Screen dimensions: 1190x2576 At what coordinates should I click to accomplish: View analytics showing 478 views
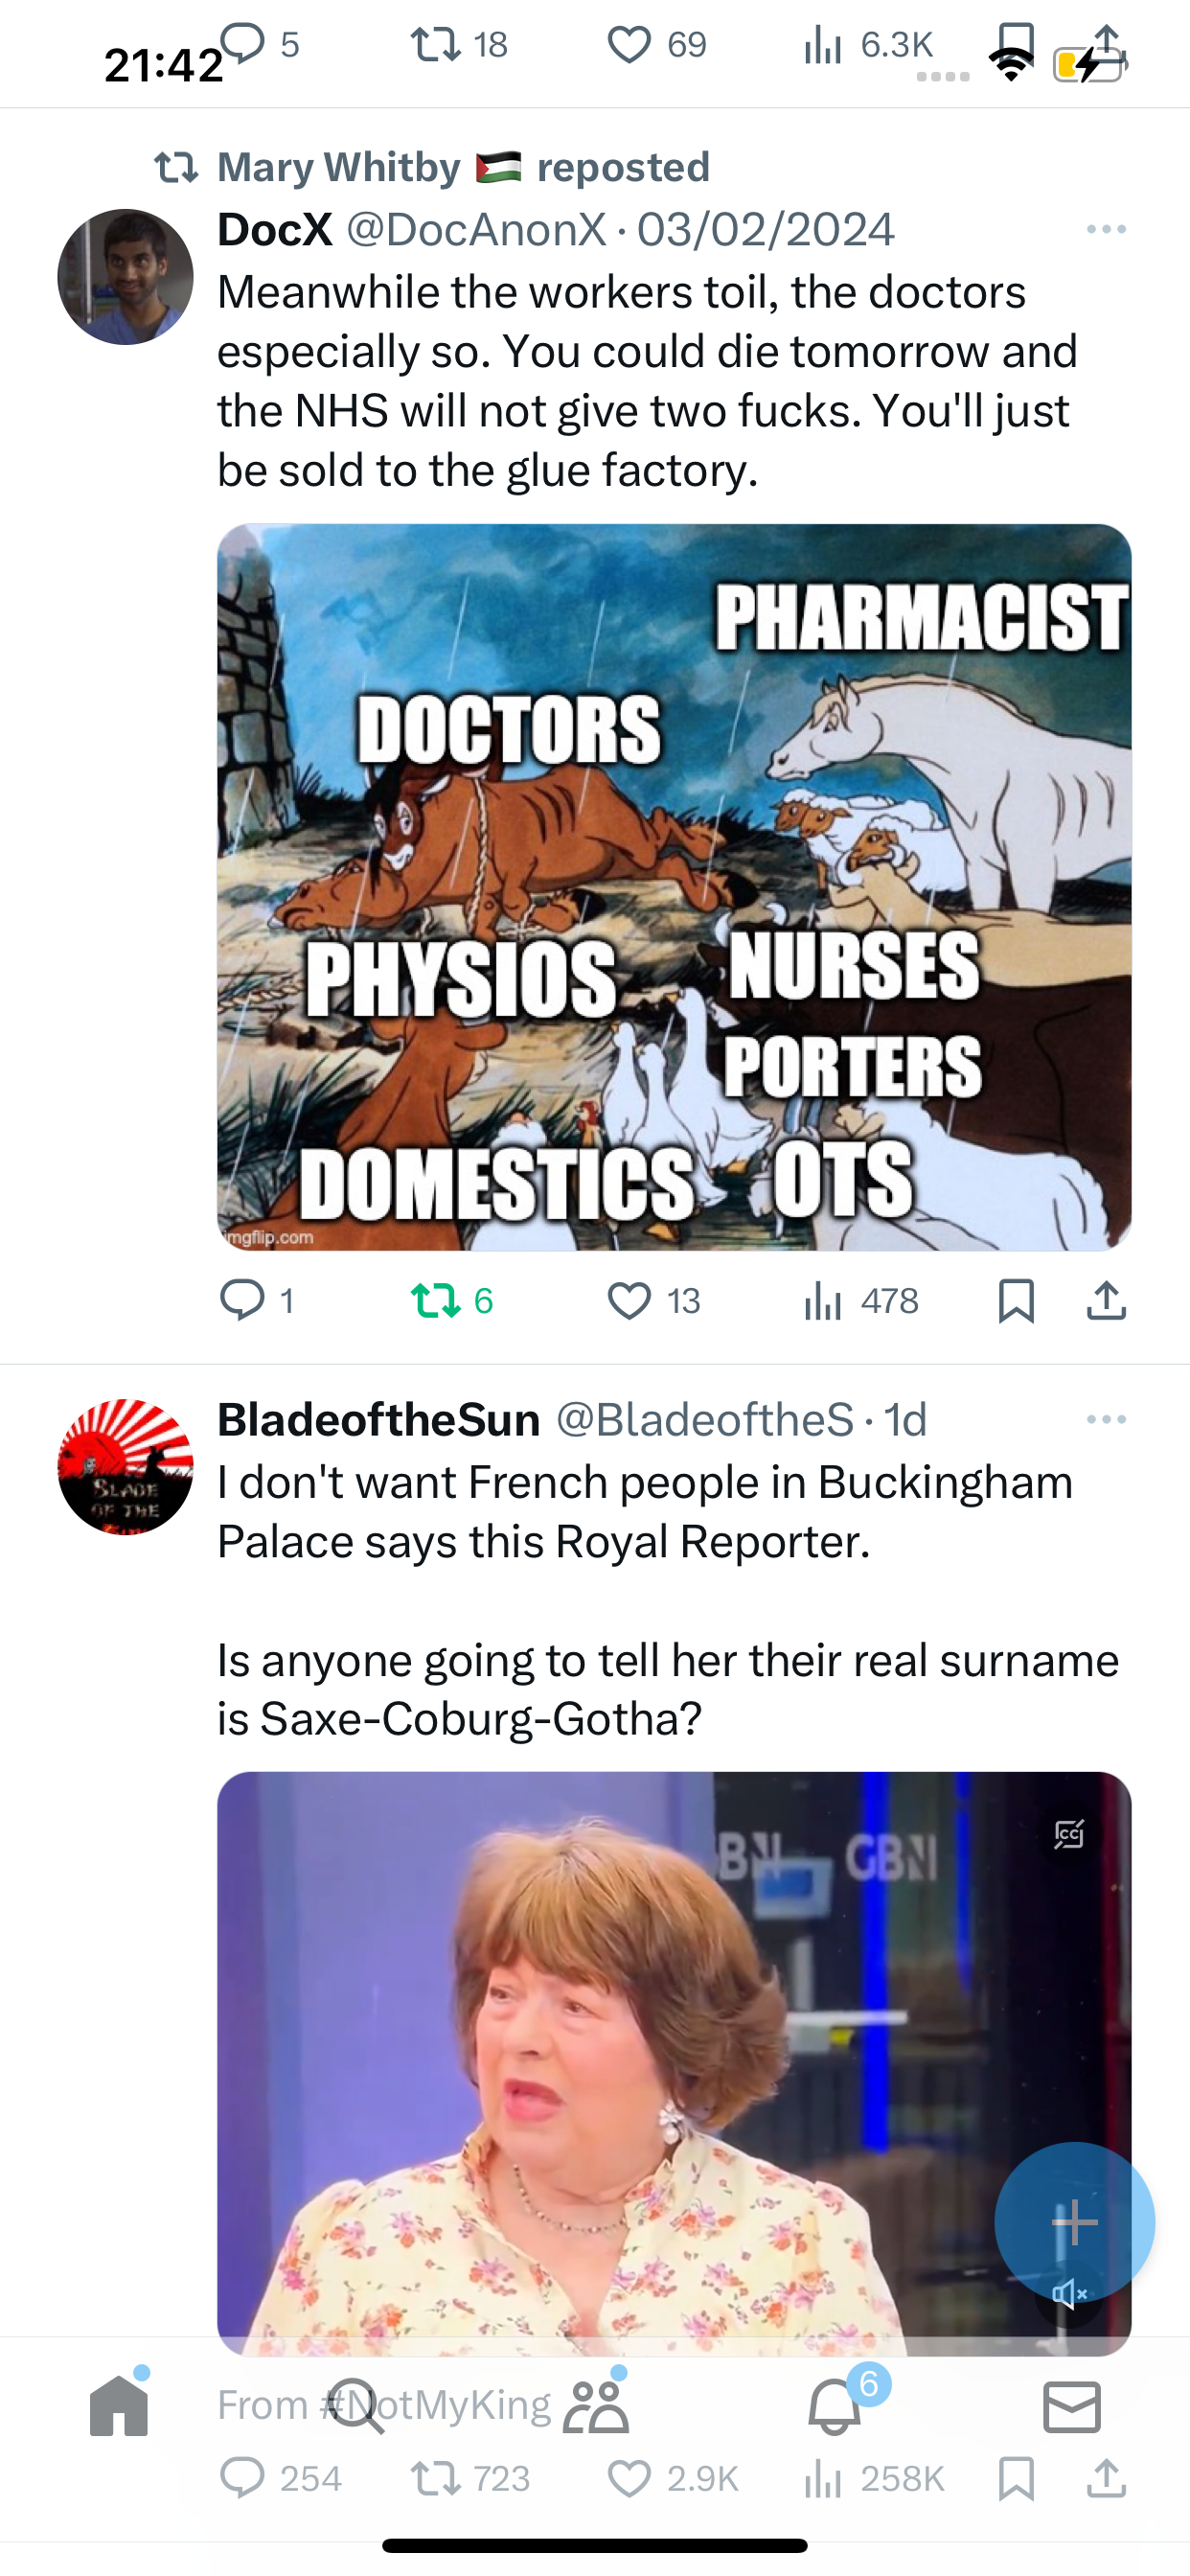(861, 1301)
